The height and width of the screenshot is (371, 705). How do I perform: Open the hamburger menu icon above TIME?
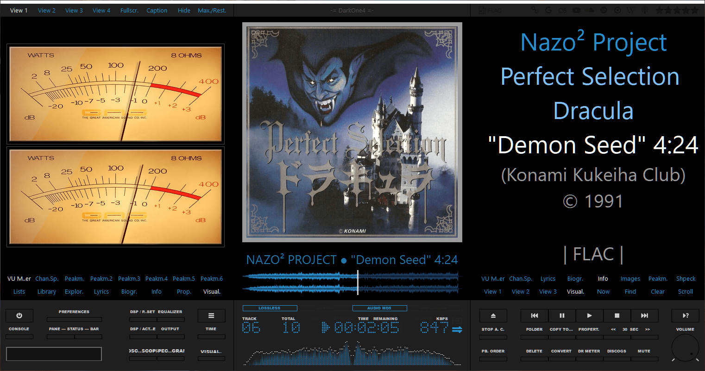[211, 315]
